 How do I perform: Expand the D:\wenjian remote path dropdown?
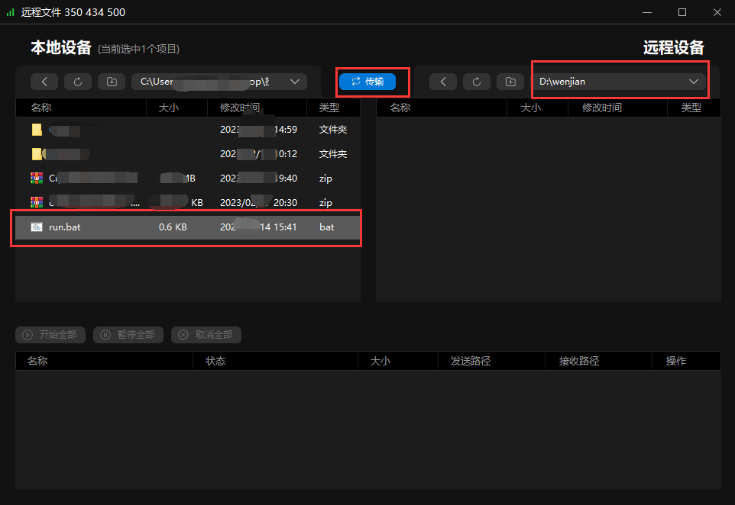[x=694, y=82]
